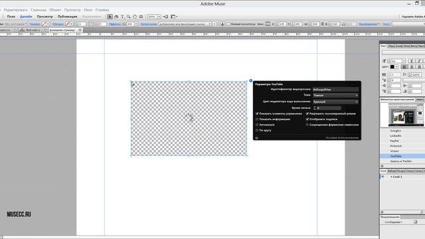Hide Слой 1 with the eye icon
Viewport: 425px width, 239px height.
pyautogui.click(x=382, y=177)
